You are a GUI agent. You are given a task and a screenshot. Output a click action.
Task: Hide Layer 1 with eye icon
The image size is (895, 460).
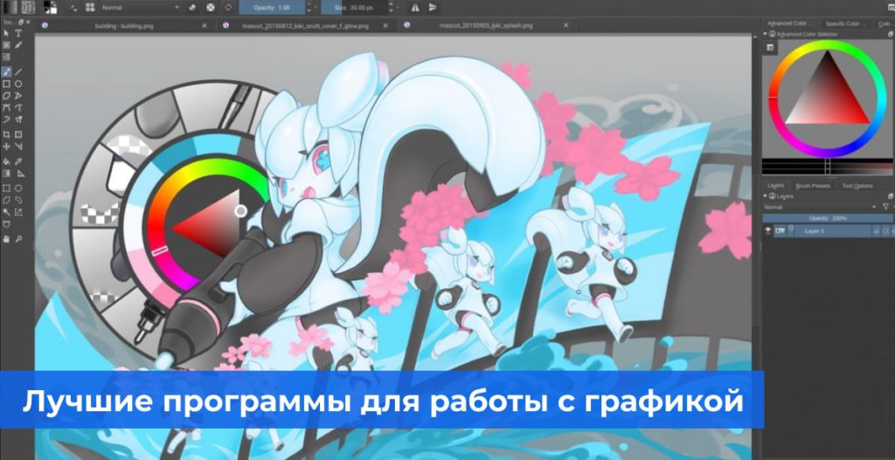tap(767, 230)
